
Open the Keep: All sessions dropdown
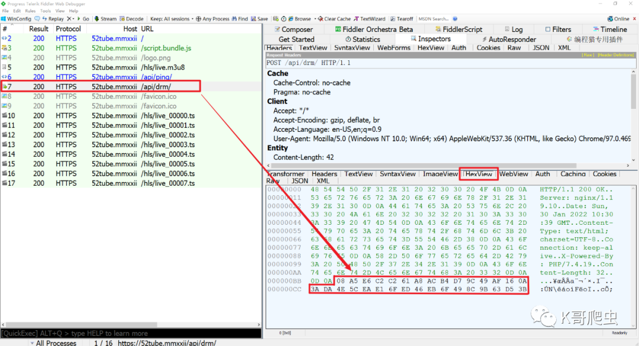pos(172,19)
